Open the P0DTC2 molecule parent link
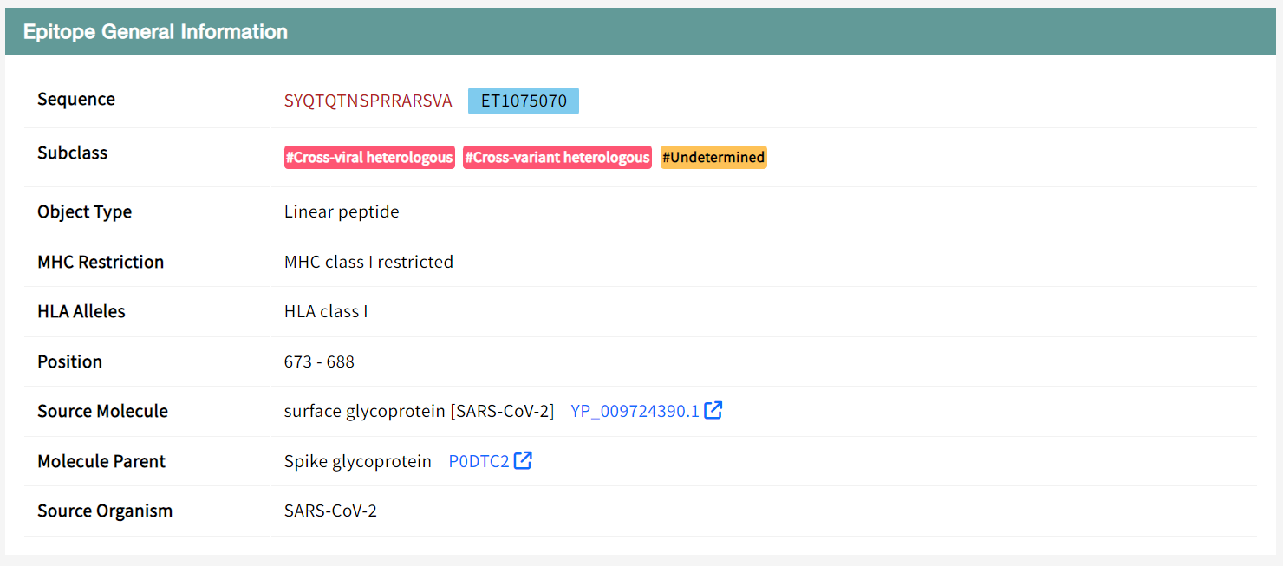This screenshot has width=1283, height=566. [479, 461]
